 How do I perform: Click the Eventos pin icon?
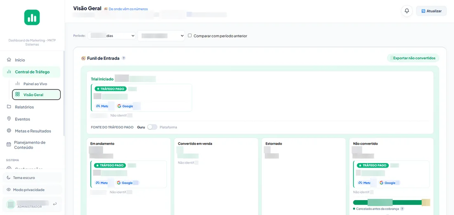coord(9,119)
